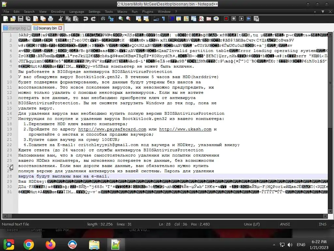The image size is (334, 251).
Task: Click the horizontal scrollbar right arrow
Action: click(x=325, y=216)
